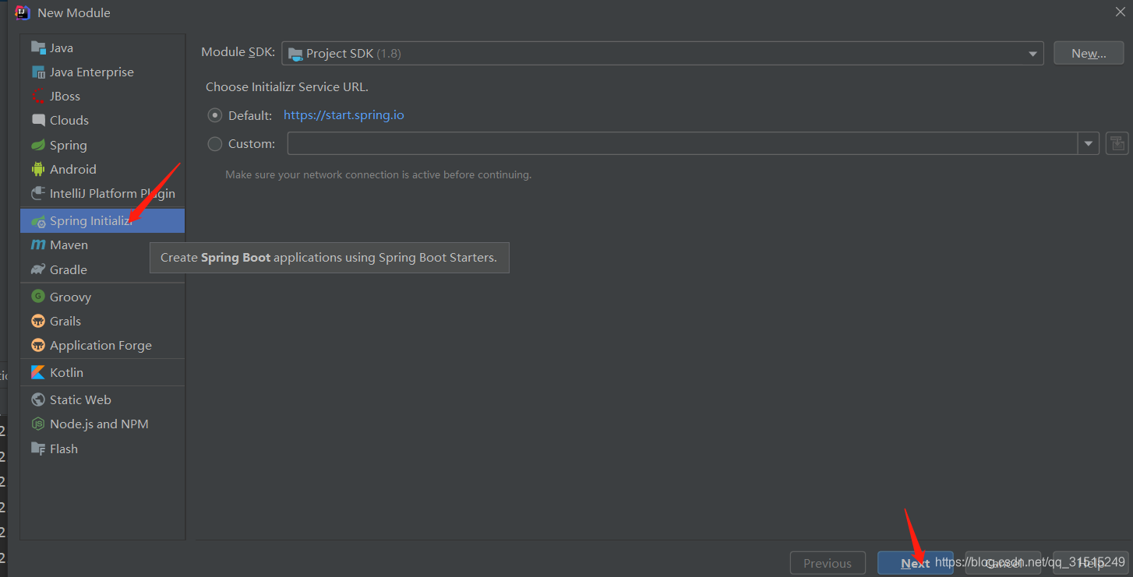Select the Java module type

click(x=103, y=47)
